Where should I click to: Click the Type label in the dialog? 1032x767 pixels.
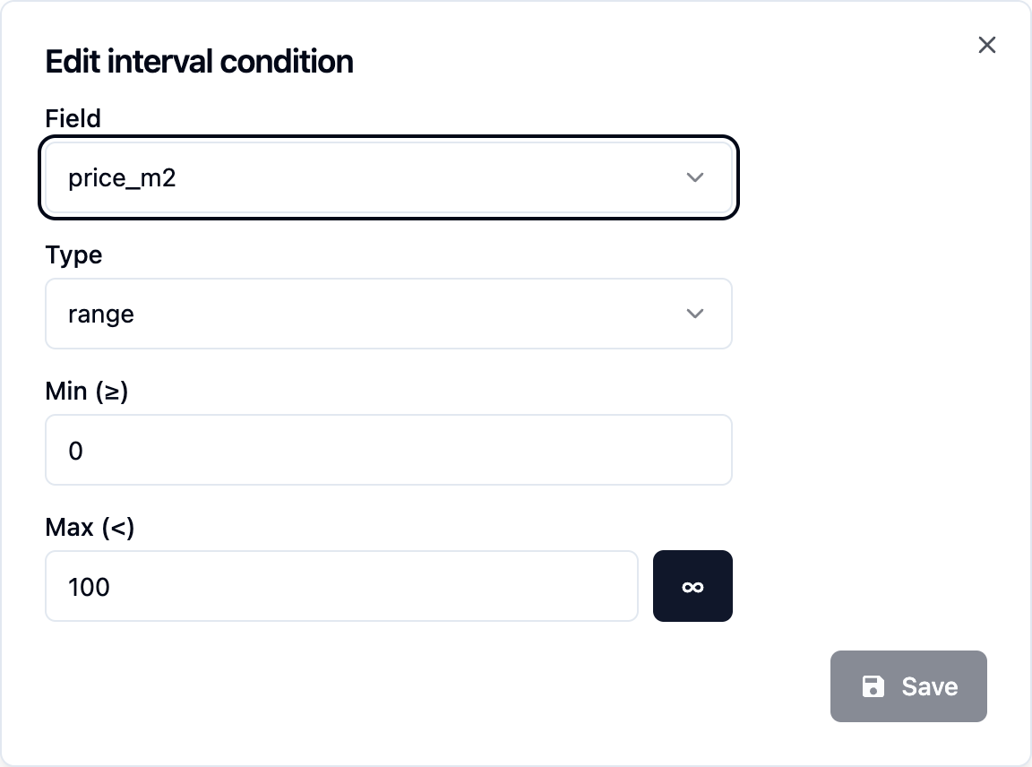click(x=73, y=255)
